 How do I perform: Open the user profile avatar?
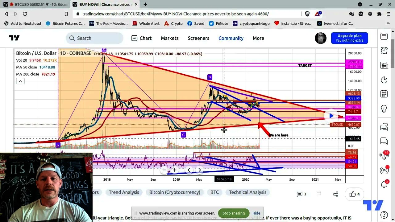click(320, 38)
